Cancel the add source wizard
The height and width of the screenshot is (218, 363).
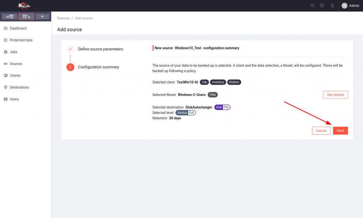[321, 131]
